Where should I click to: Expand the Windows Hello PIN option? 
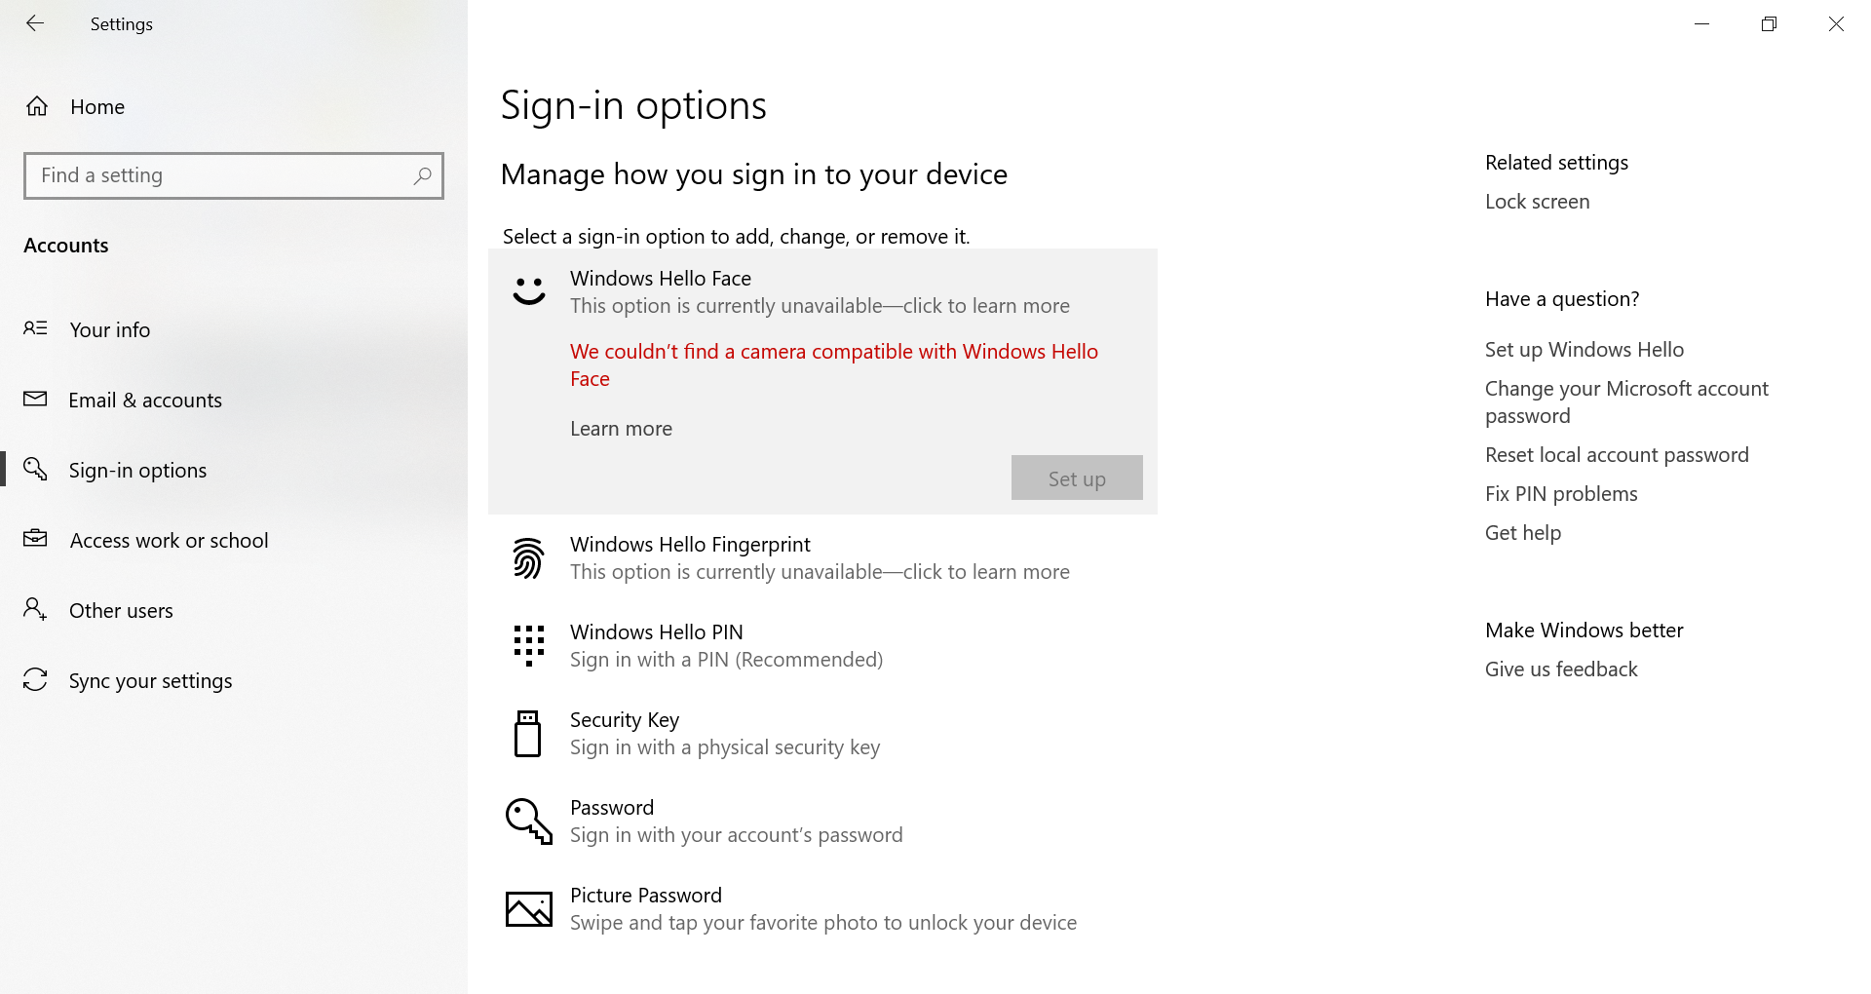pos(822,646)
